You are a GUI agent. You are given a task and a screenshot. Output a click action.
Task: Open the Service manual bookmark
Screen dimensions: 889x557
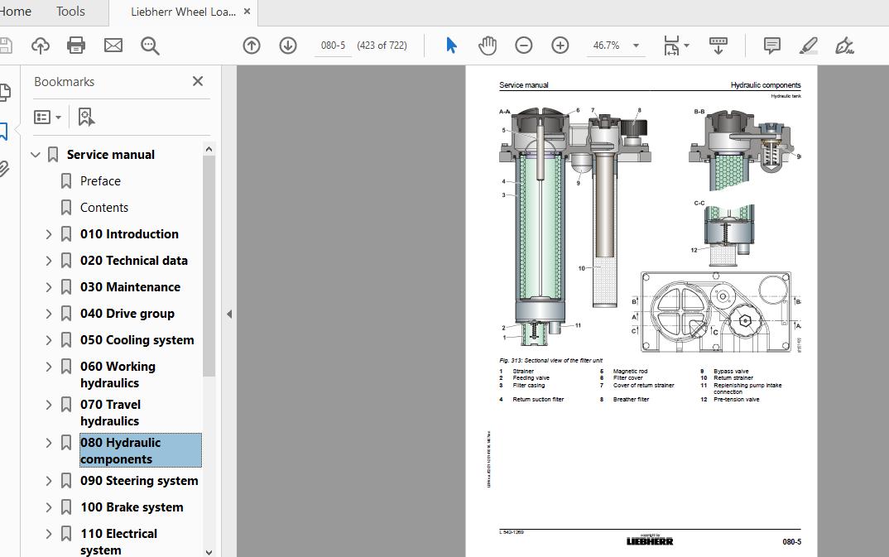click(x=111, y=155)
